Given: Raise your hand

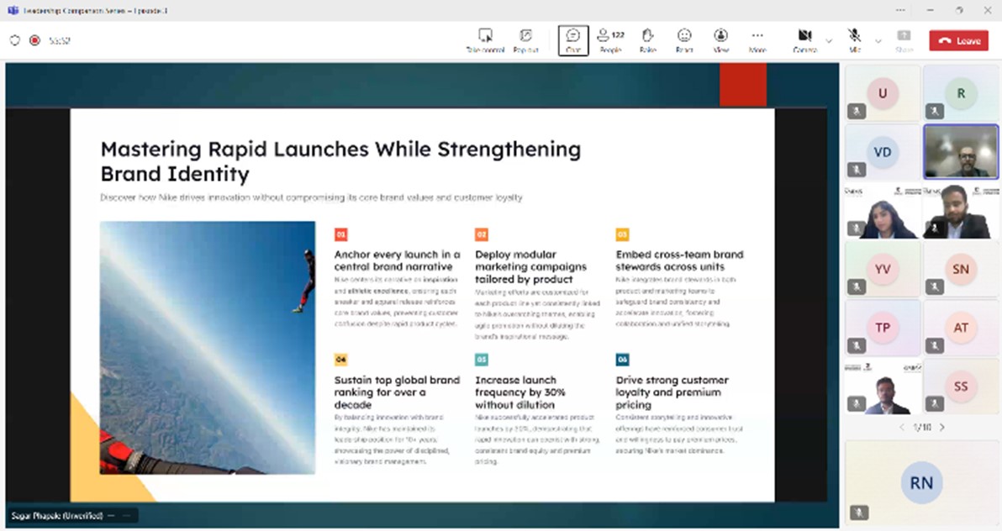Looking at the screenshot, I should [647, 41].
